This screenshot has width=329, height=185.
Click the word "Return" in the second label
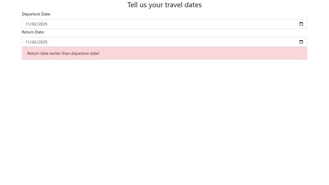coord(28,32)
